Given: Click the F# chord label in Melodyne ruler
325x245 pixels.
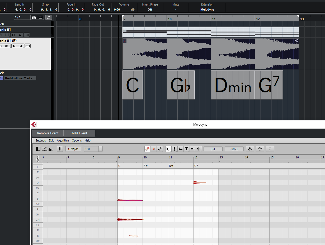Looking at the screenshot, I should (145, 166).
